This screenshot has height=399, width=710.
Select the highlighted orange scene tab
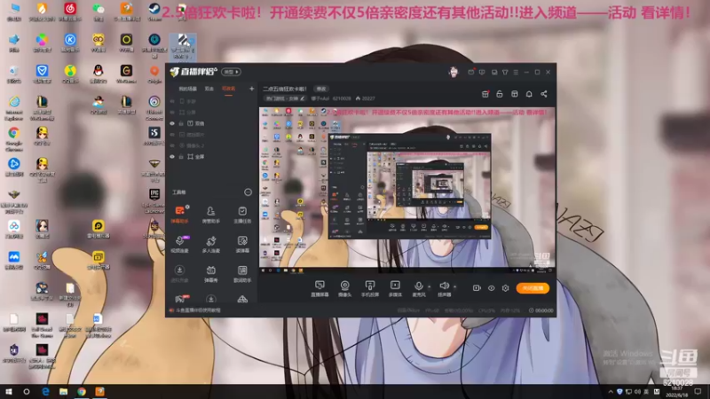(x=229, y=89)
